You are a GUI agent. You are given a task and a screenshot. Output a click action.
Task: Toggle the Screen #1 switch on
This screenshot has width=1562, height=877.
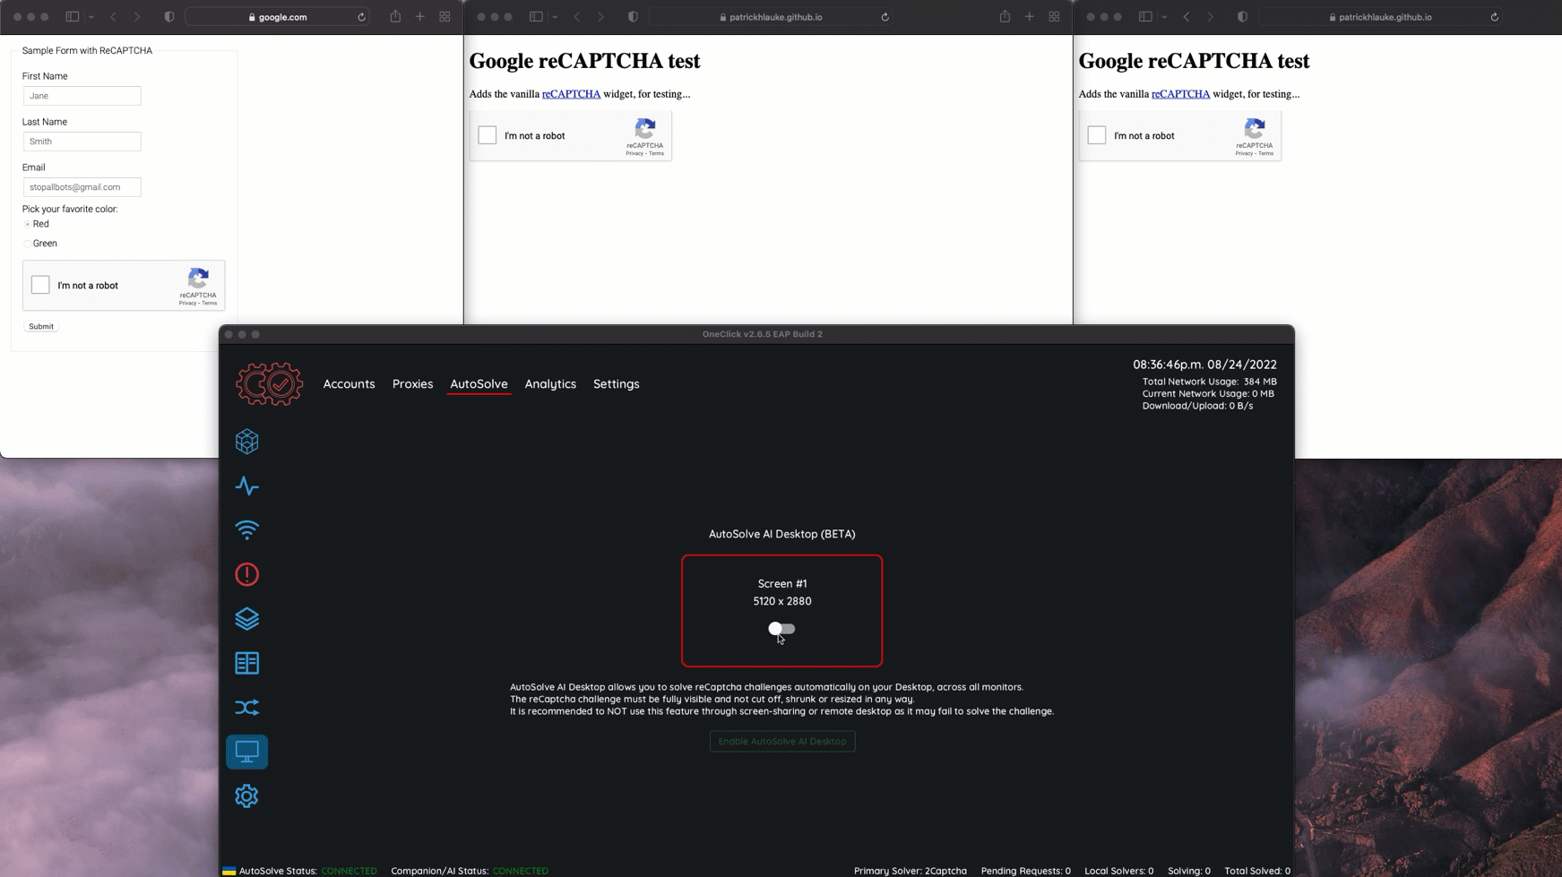[781, 629]
